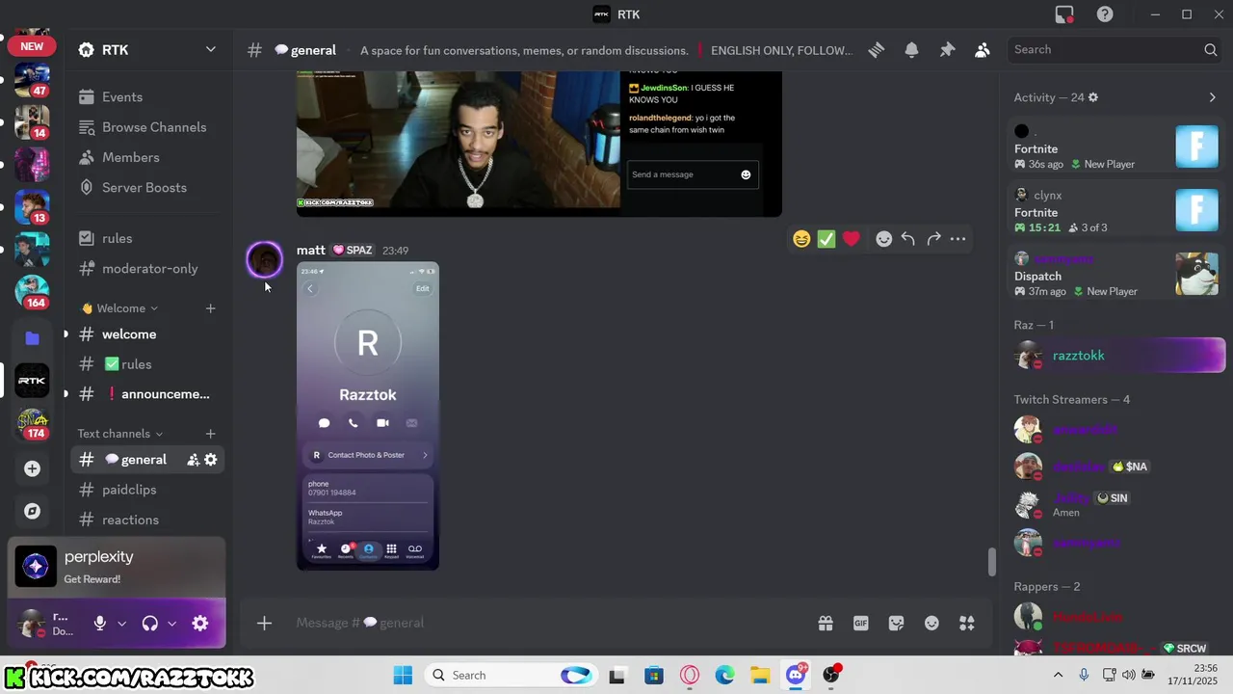Reply to matt's message
This screenshot has height=694, width=1233.
[x=908, y=239]
